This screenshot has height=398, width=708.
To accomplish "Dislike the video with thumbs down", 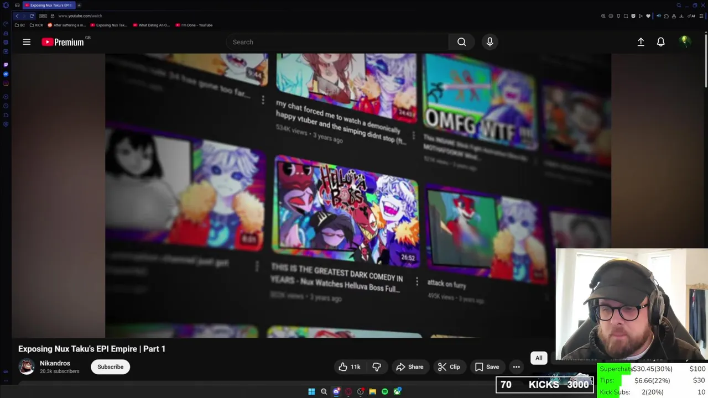I will click(377, 366).
